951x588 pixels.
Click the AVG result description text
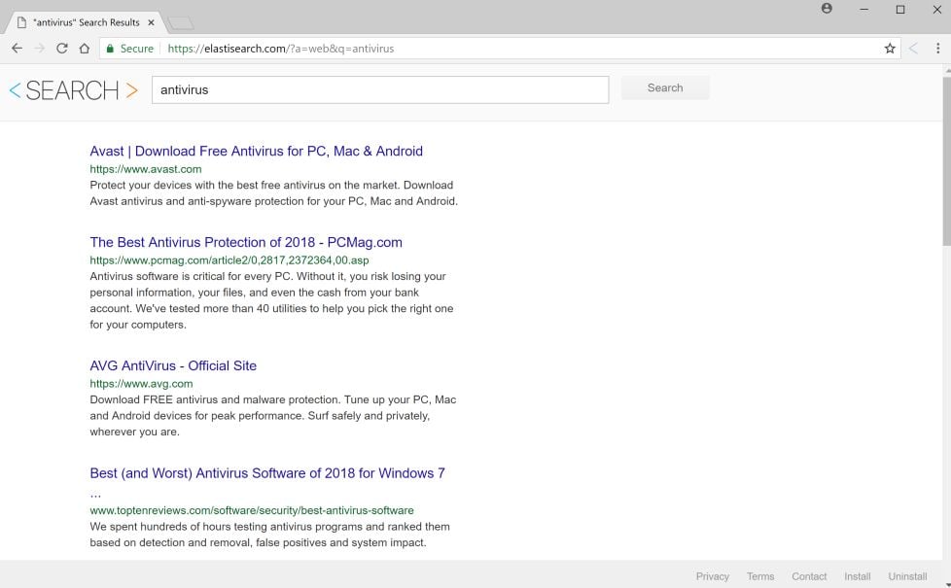click(273, 416)
